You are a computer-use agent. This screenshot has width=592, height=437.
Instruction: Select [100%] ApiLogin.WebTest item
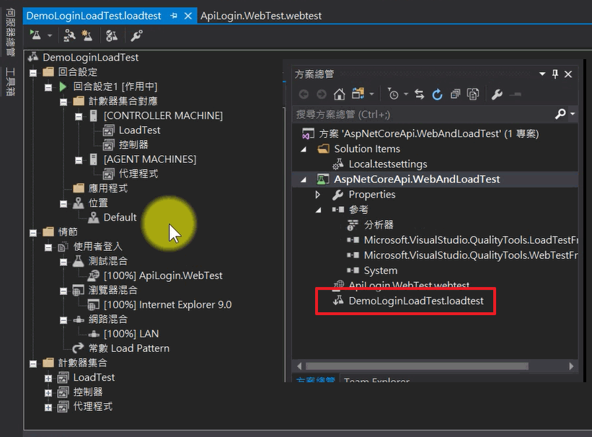click(163, 275)
